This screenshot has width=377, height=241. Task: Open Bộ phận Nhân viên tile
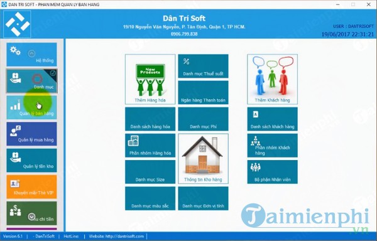tap(272, 171)
